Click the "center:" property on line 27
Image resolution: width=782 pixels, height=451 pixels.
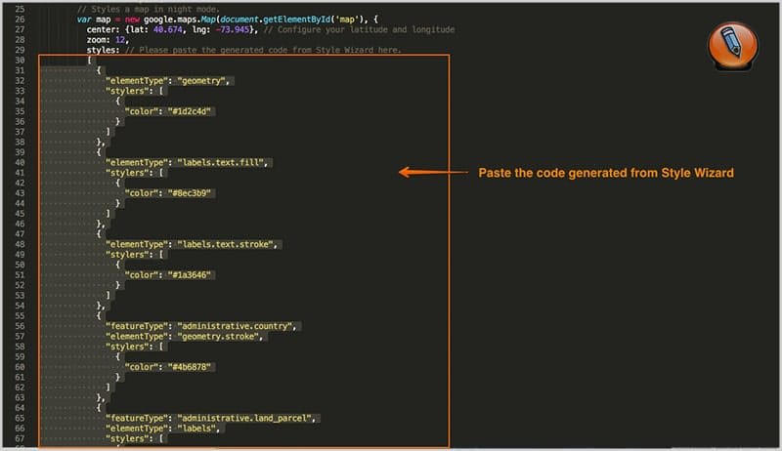point(103,29)
